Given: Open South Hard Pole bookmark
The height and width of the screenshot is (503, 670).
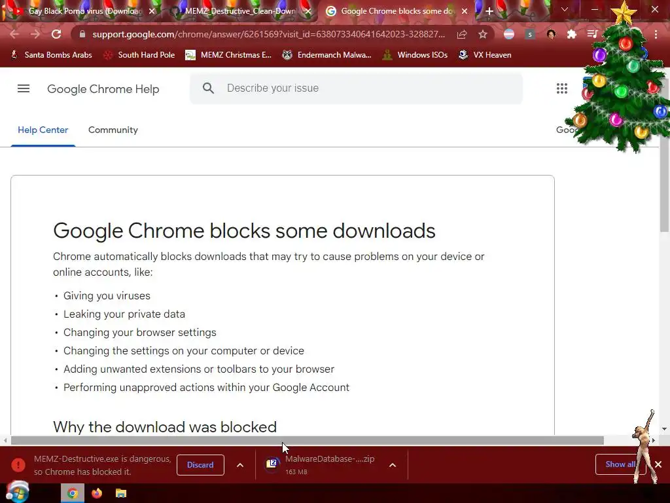Looking at the screenshot, I should pyautogui.click(x=140, y=55).
